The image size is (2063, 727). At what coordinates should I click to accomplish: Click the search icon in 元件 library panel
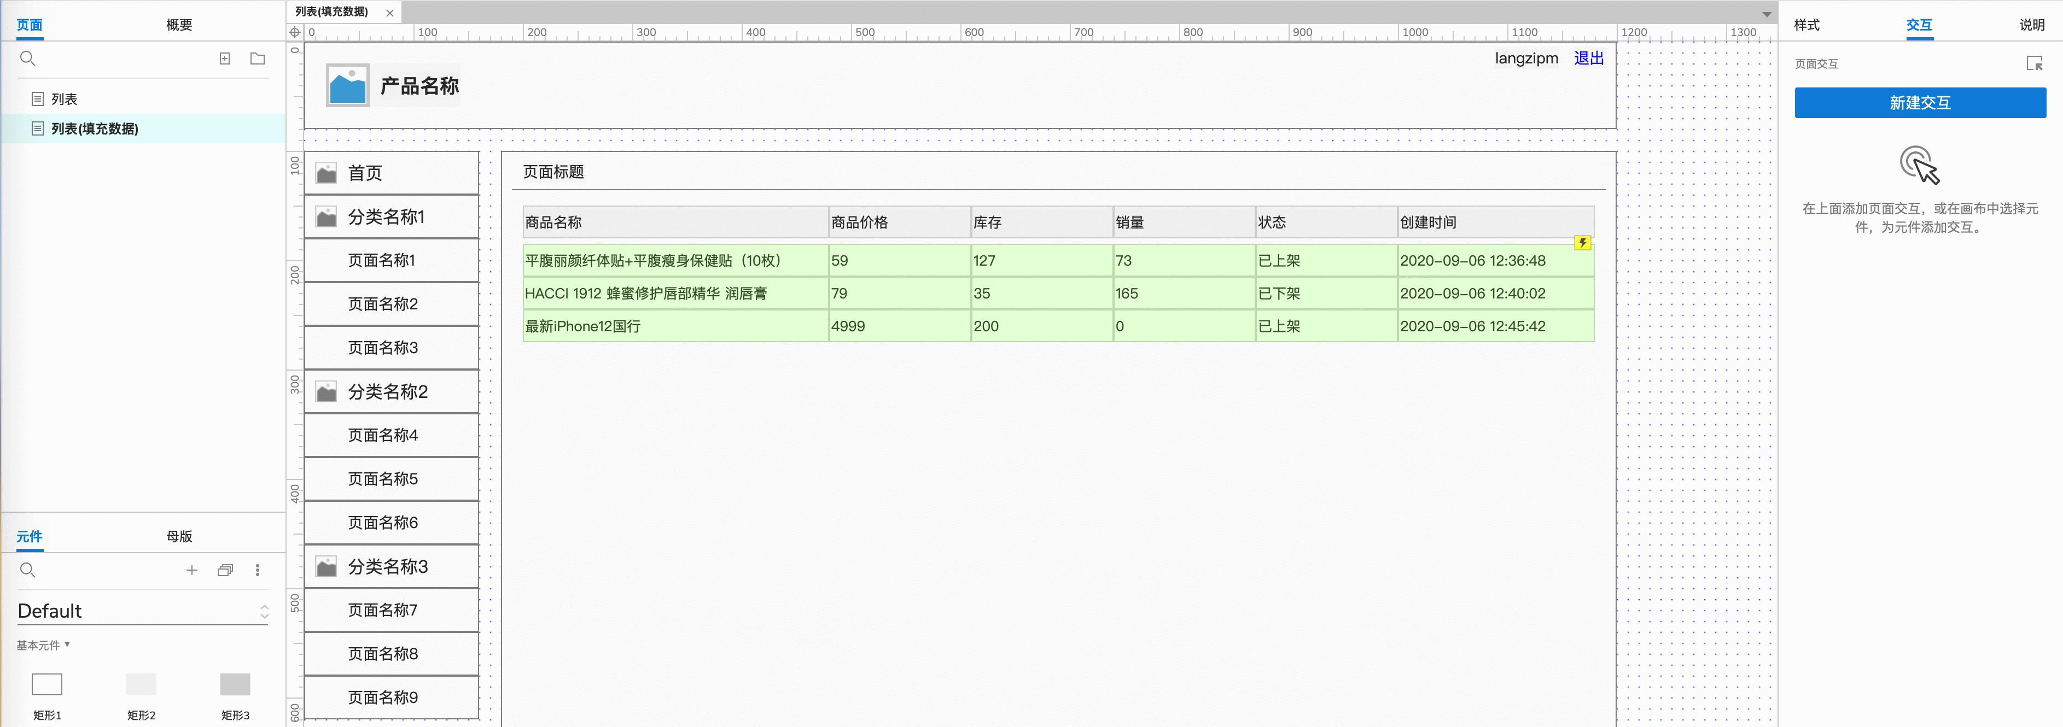(27, 570)
